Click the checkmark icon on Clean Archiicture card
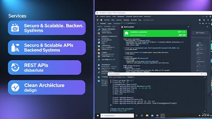212x119 pixels. [15, 87]
